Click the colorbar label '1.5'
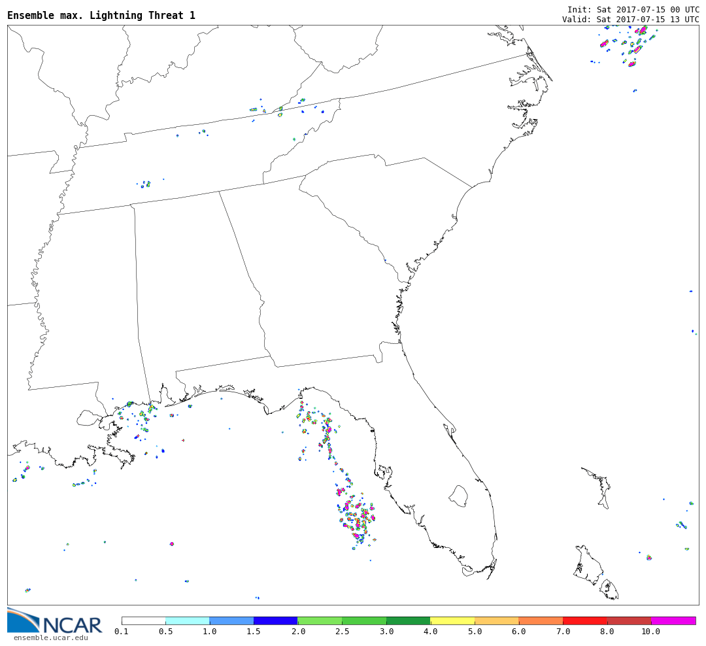This screenshot has height=646, width=706. (x=254, y=632)
